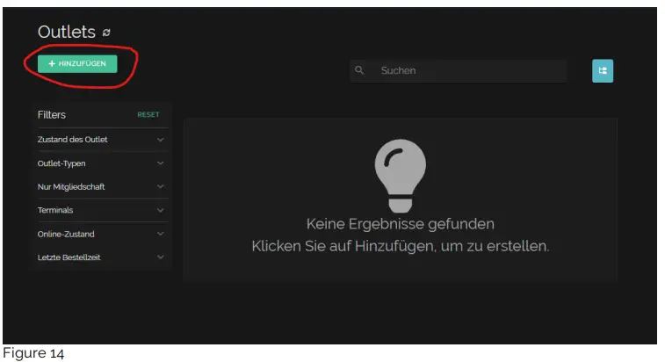Viewport: 665px width, 362px height.
Task: Click the lightbulb empty-state icon
Action: pos(401,176)
